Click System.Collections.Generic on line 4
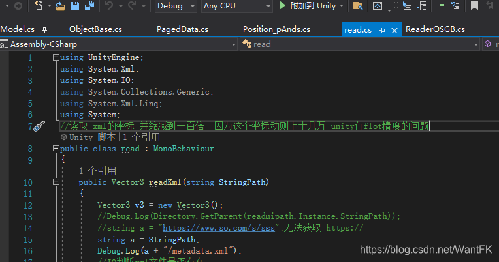Screen dimensions: 499x262 (149, 92)
